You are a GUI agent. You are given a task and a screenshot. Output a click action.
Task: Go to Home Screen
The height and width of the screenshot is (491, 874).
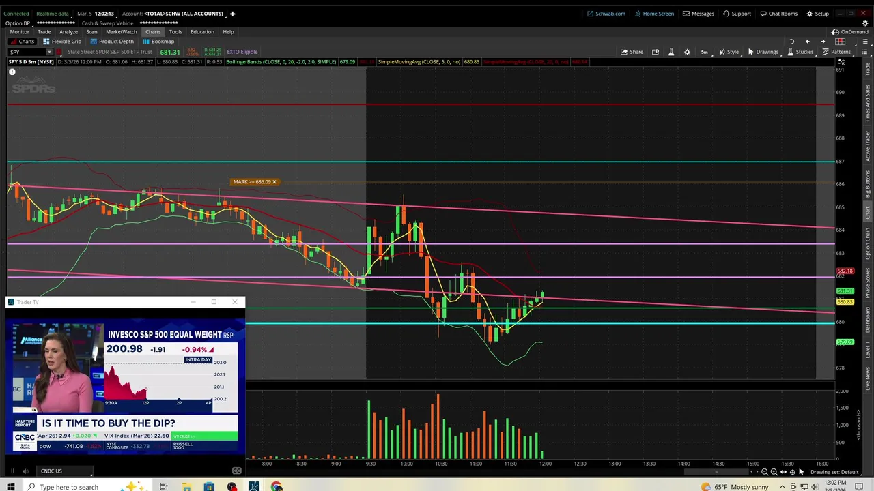click(x=653, y=14)
